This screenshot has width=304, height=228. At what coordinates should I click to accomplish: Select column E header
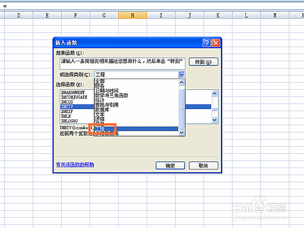tap(47, 15)
